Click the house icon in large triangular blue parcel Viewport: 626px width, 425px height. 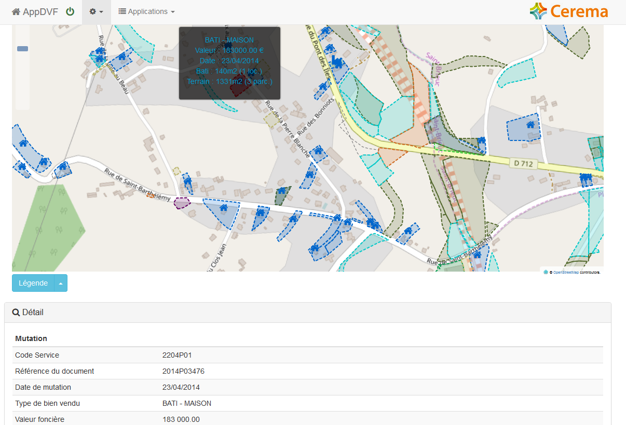224,207
